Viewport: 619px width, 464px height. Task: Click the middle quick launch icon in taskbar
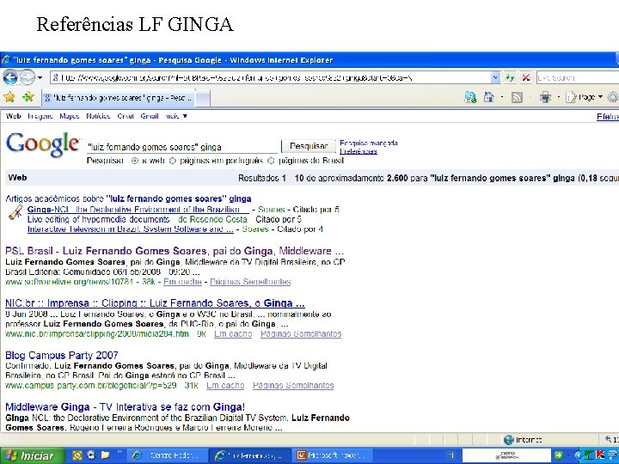[91, 455]
